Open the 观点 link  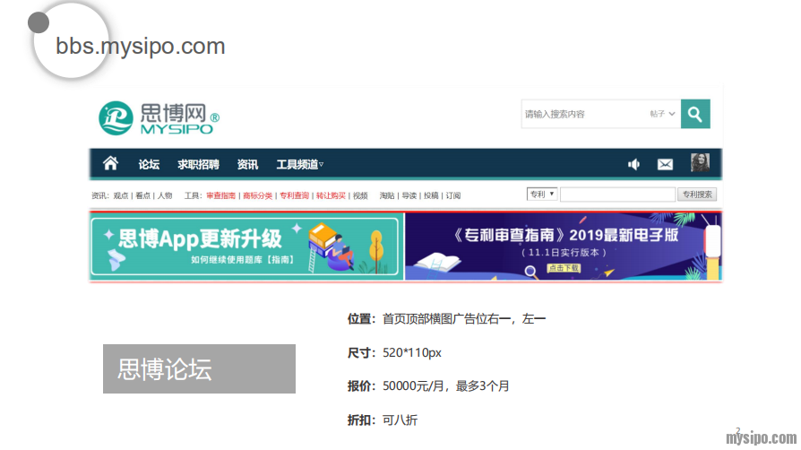(x=121, y=195)
